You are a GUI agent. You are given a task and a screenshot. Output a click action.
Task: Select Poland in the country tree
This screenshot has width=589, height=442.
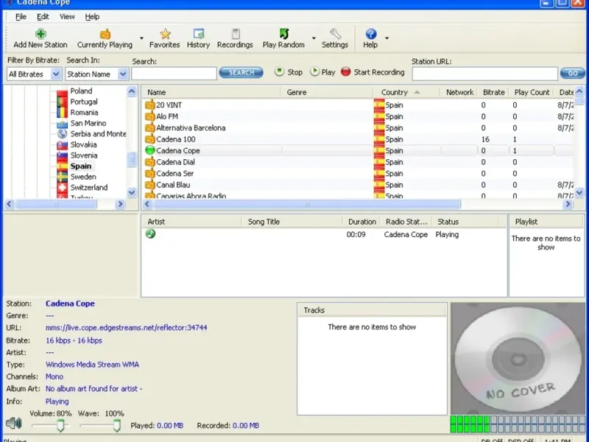[81, 91]
